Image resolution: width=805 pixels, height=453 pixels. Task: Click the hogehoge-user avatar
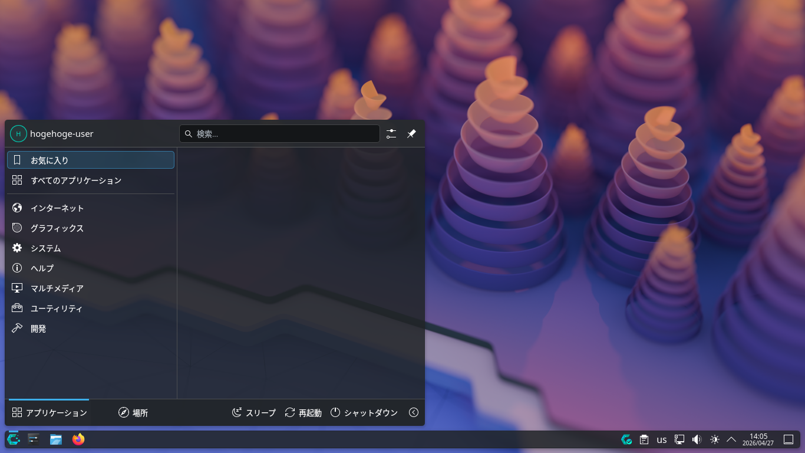point(18,133)
